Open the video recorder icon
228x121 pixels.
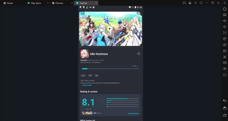(225, 62)
